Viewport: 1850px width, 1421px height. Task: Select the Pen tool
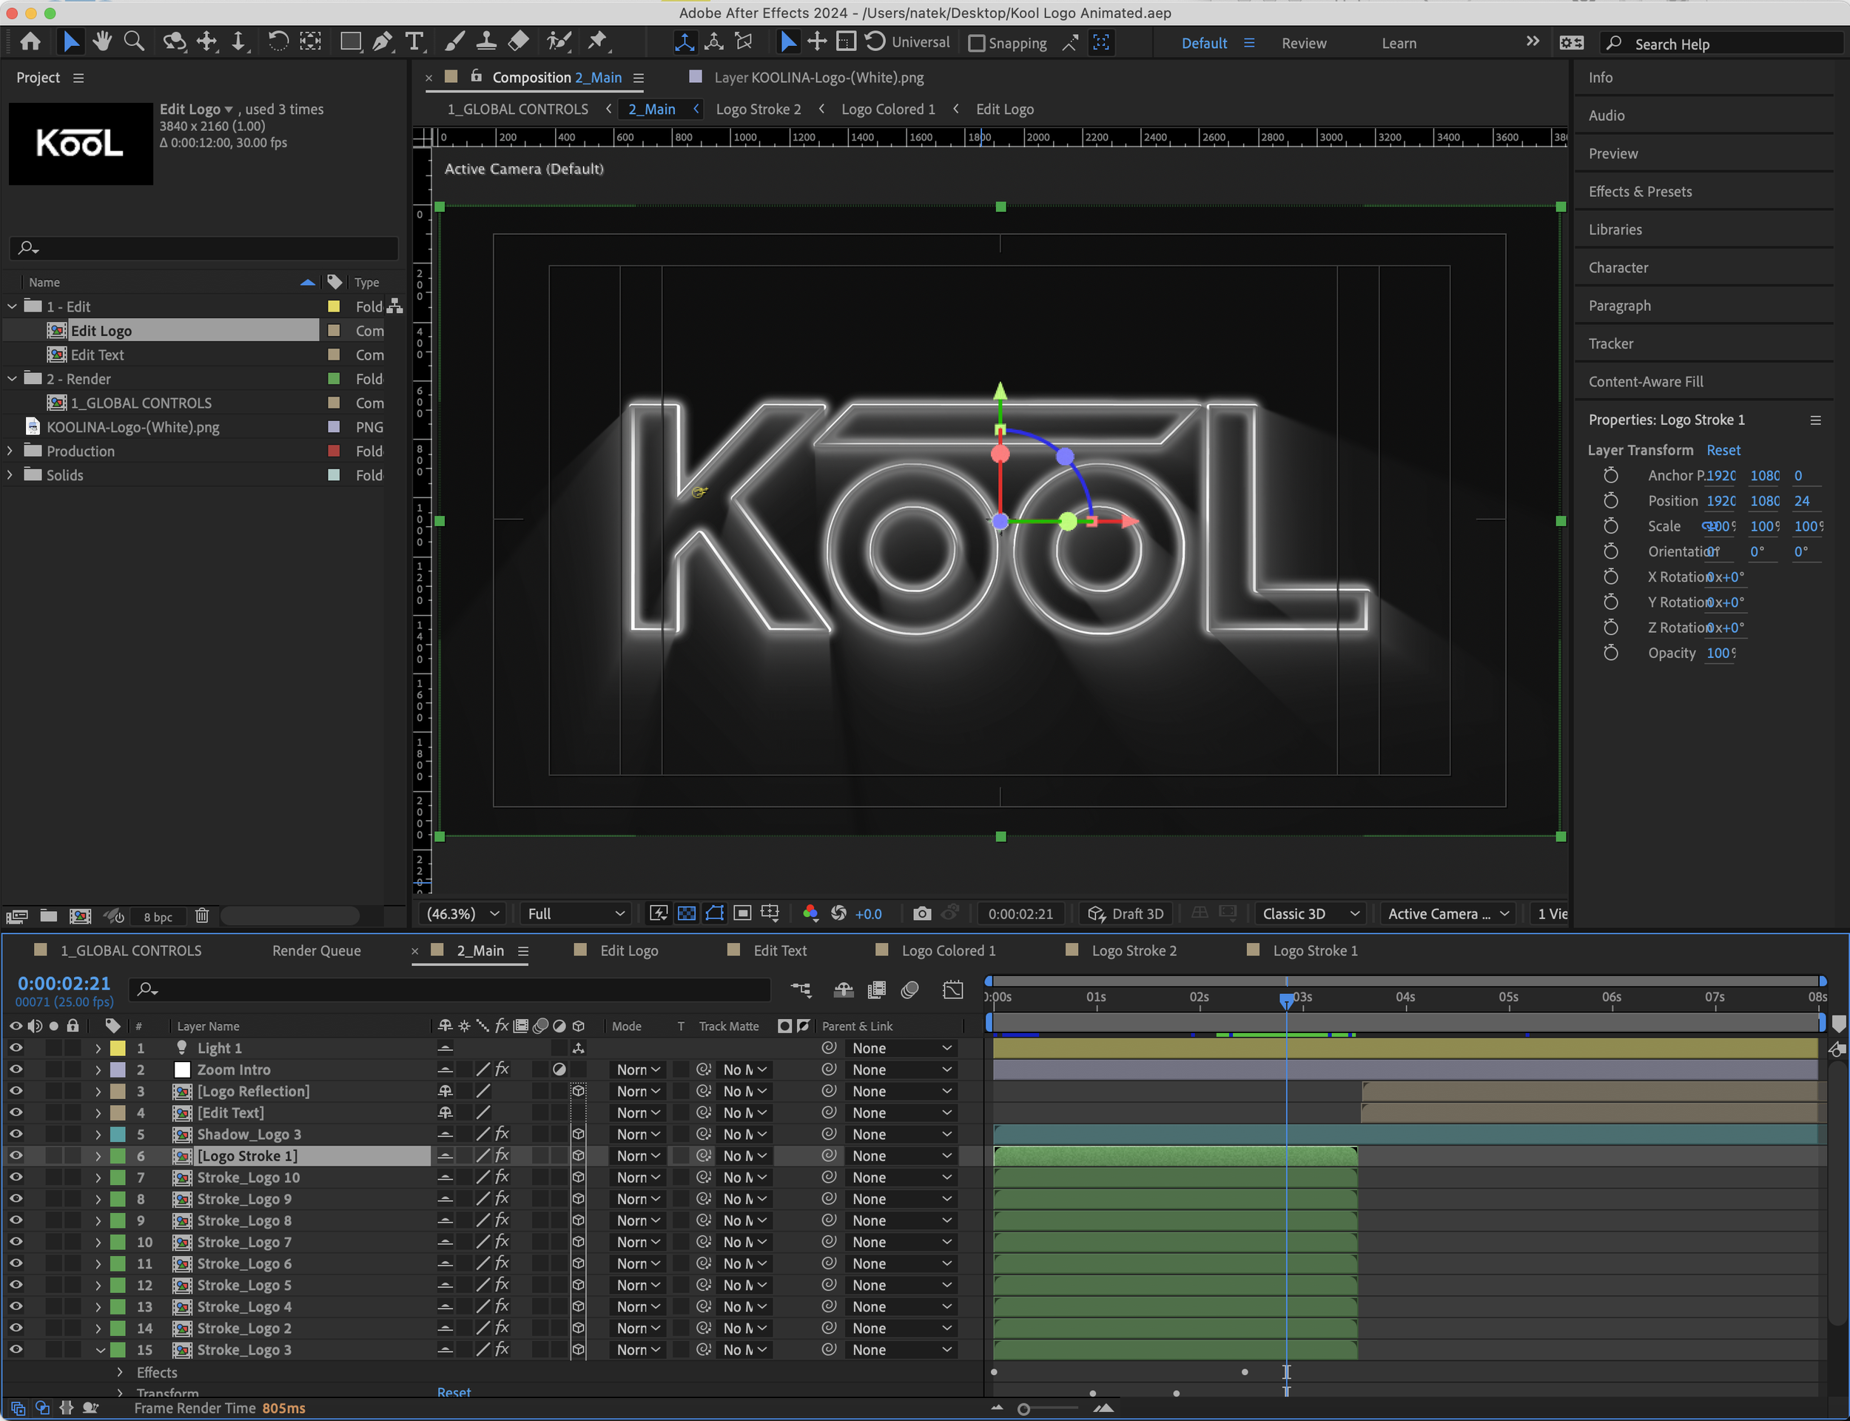382,41
